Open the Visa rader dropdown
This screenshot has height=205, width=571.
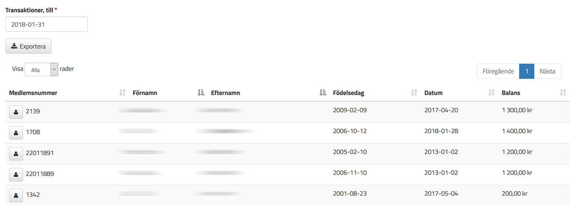pyautogui.click(x=41, y=70)
